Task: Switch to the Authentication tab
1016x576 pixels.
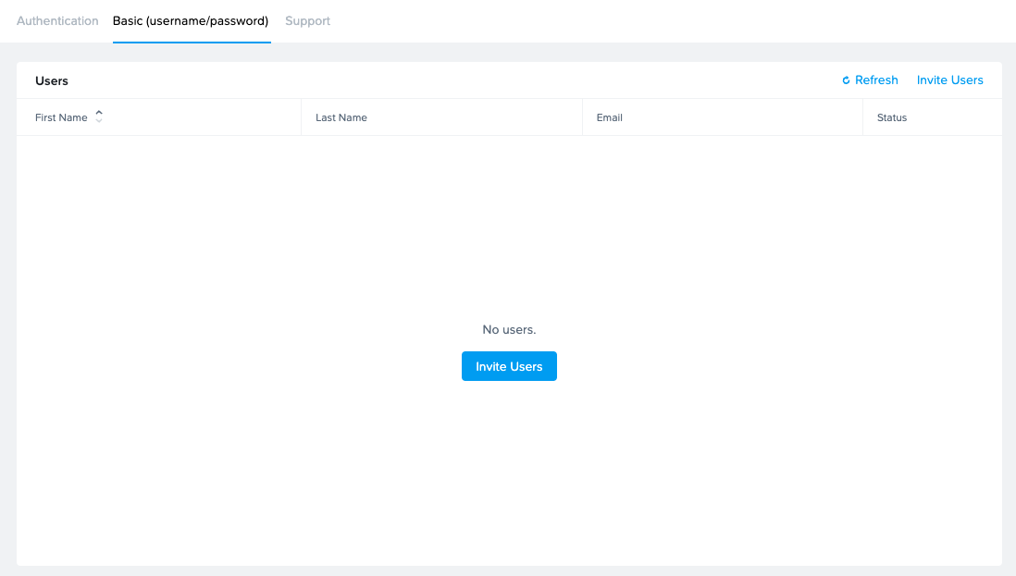Action: tap(57, 20)
